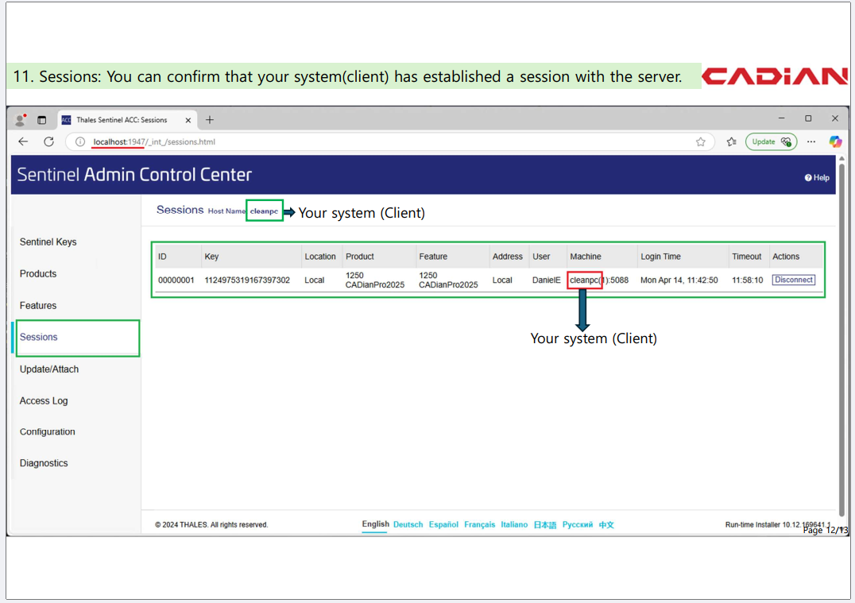Open the tab actions menu icon
The width and height of the screenshot is (855, 603).
pos(42,120)
